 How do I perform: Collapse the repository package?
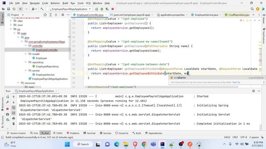pos(26,62)
